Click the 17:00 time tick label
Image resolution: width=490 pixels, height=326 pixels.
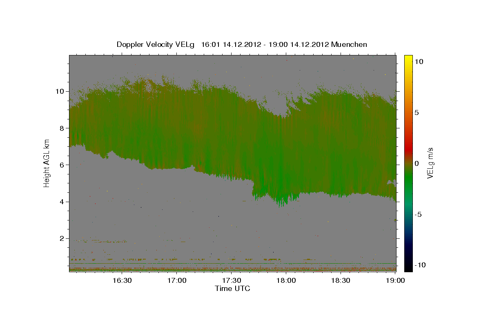[177, 280]
